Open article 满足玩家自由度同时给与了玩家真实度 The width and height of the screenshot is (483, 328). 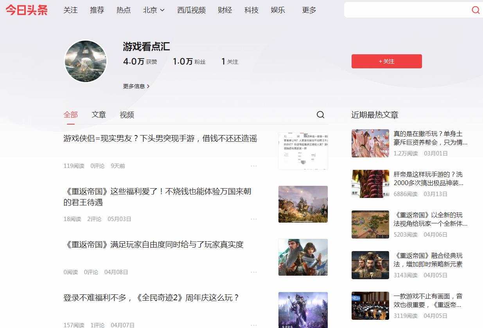pos(154,245)
